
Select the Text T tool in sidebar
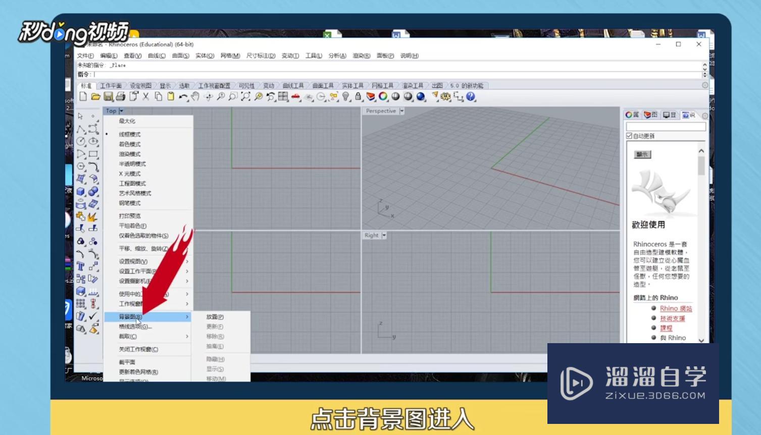pyautogui.click(x=81, y=266)
